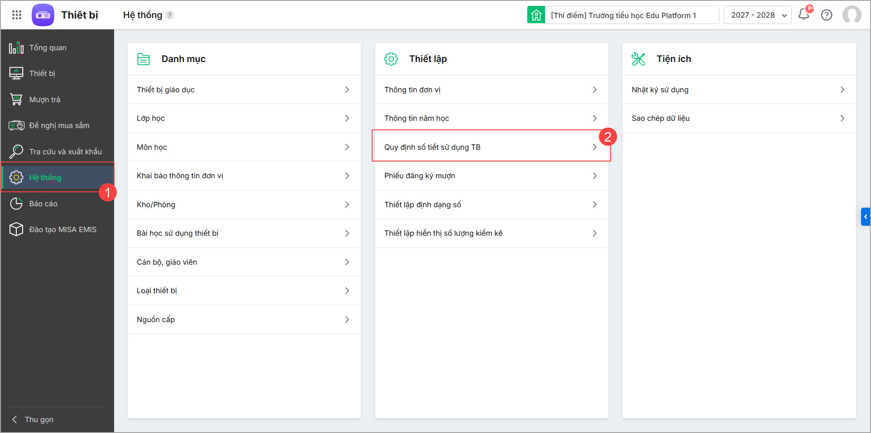Open Báo cáo in the sidebar
871x433 pixels.
43,204
